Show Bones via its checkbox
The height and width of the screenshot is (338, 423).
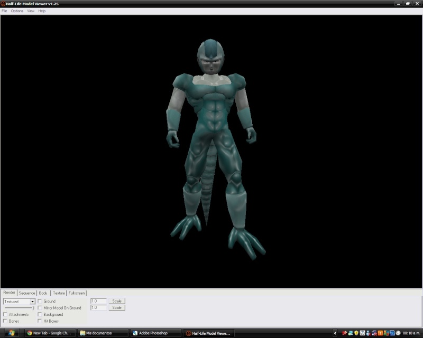tap(5, 321)
